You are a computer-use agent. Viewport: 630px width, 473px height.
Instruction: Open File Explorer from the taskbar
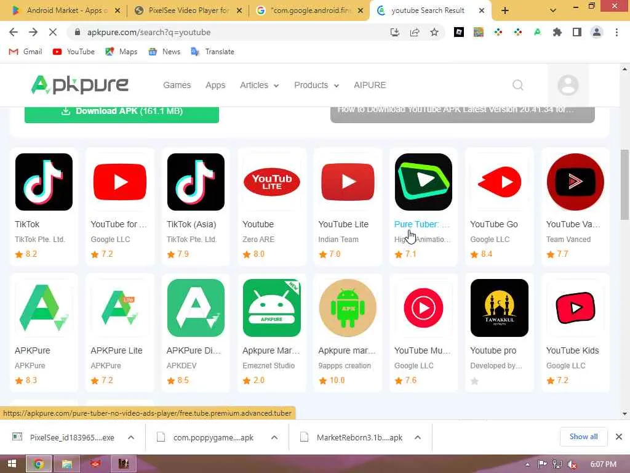[x=66, y=464]
